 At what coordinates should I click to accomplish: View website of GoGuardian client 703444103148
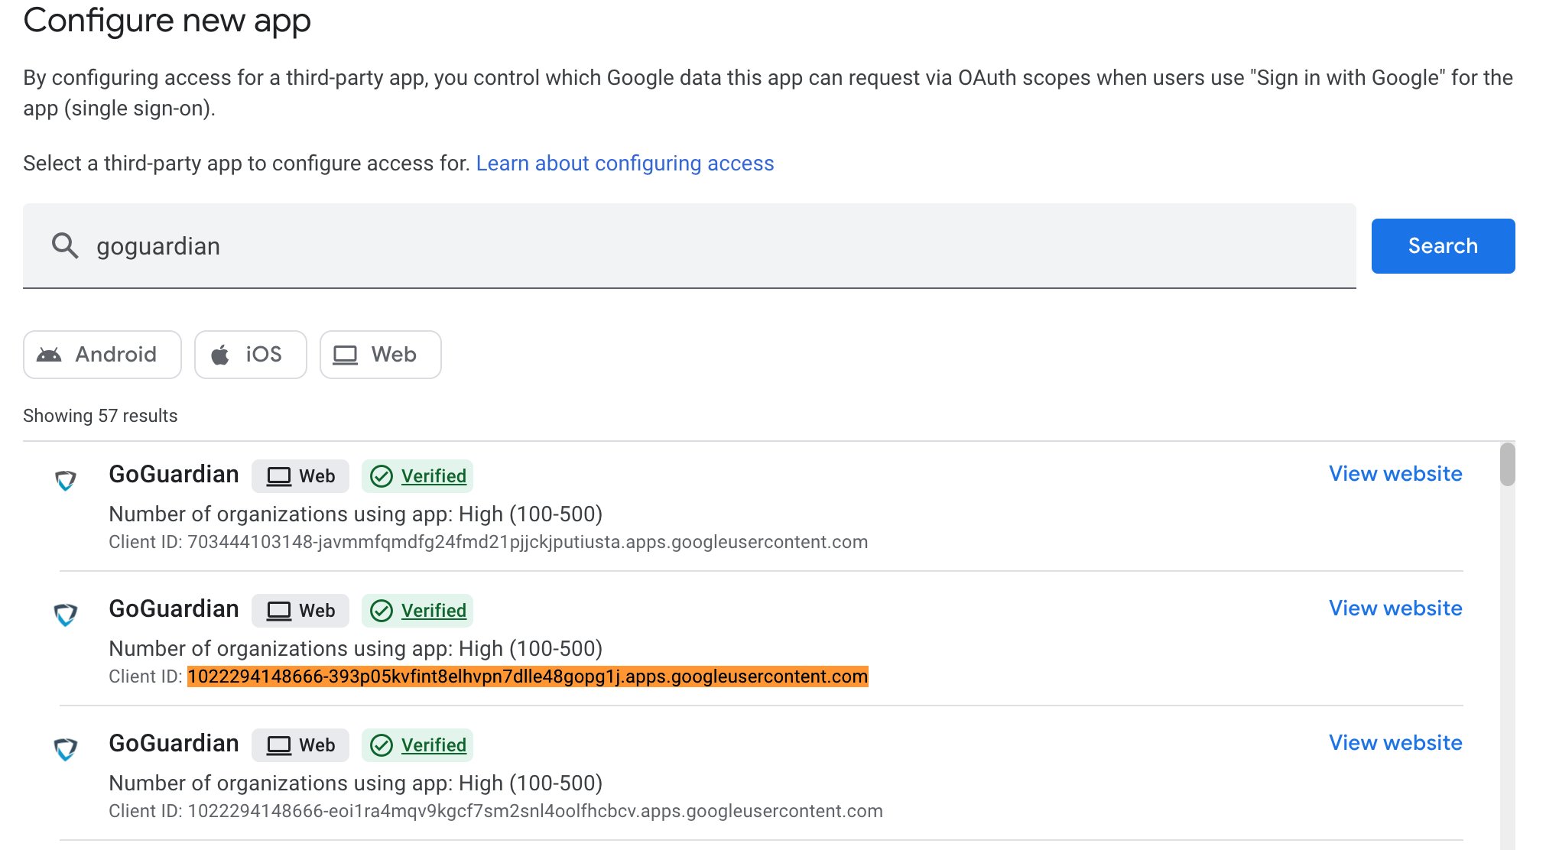coord(1395,474)
